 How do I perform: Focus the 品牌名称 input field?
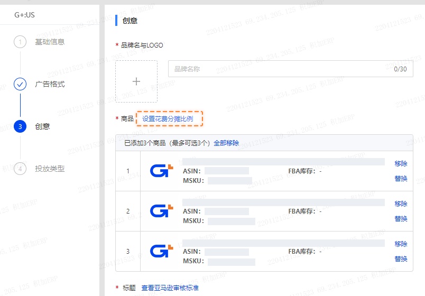coord(291,69)
